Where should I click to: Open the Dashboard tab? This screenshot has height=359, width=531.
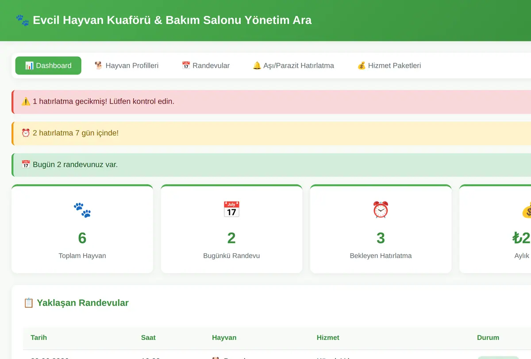point(48,66)
